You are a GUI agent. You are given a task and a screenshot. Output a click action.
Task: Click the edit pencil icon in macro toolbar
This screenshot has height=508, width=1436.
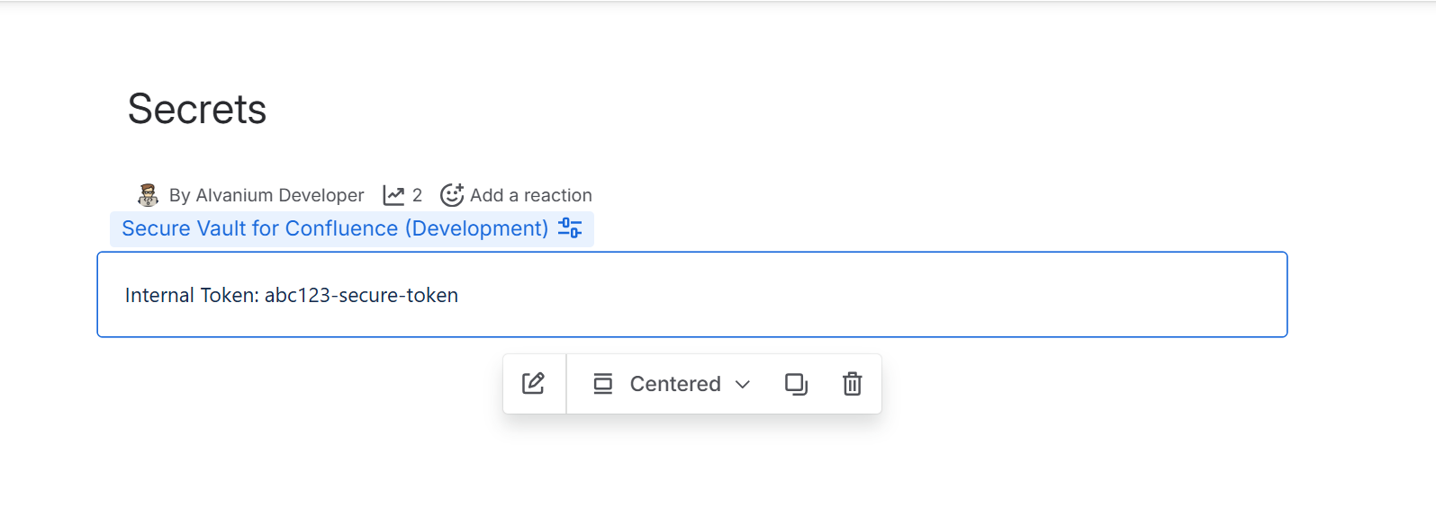pyautogui.click(x=533, y=384)
